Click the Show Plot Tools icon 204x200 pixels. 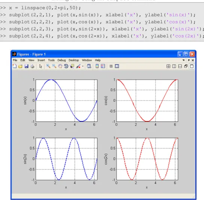(x=117, y=66)
